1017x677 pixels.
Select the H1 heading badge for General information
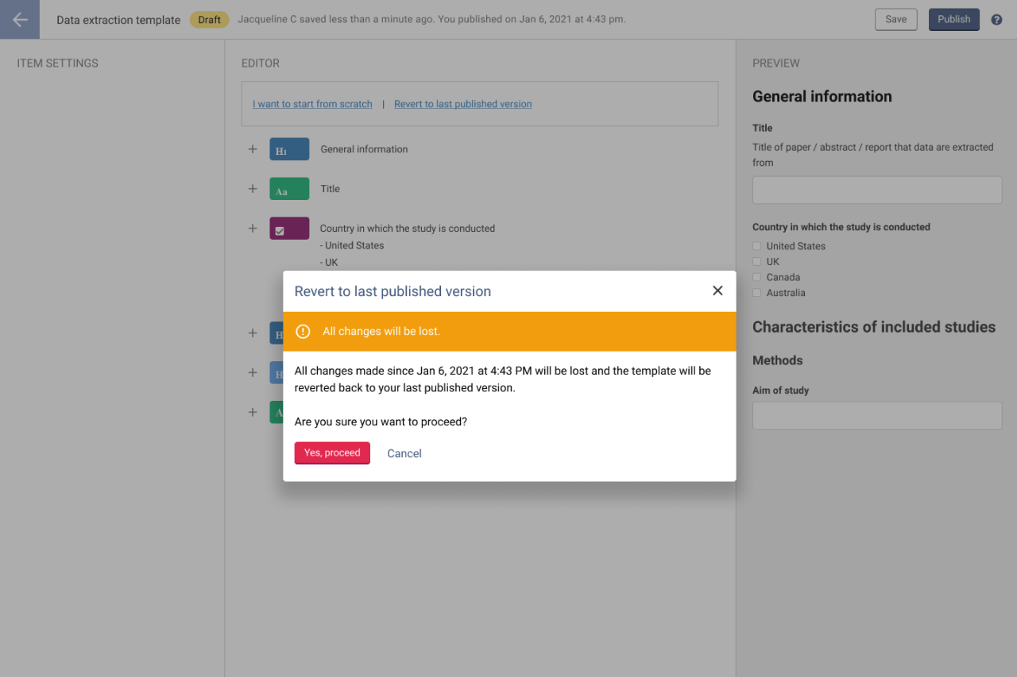click(x=289, y=149)
